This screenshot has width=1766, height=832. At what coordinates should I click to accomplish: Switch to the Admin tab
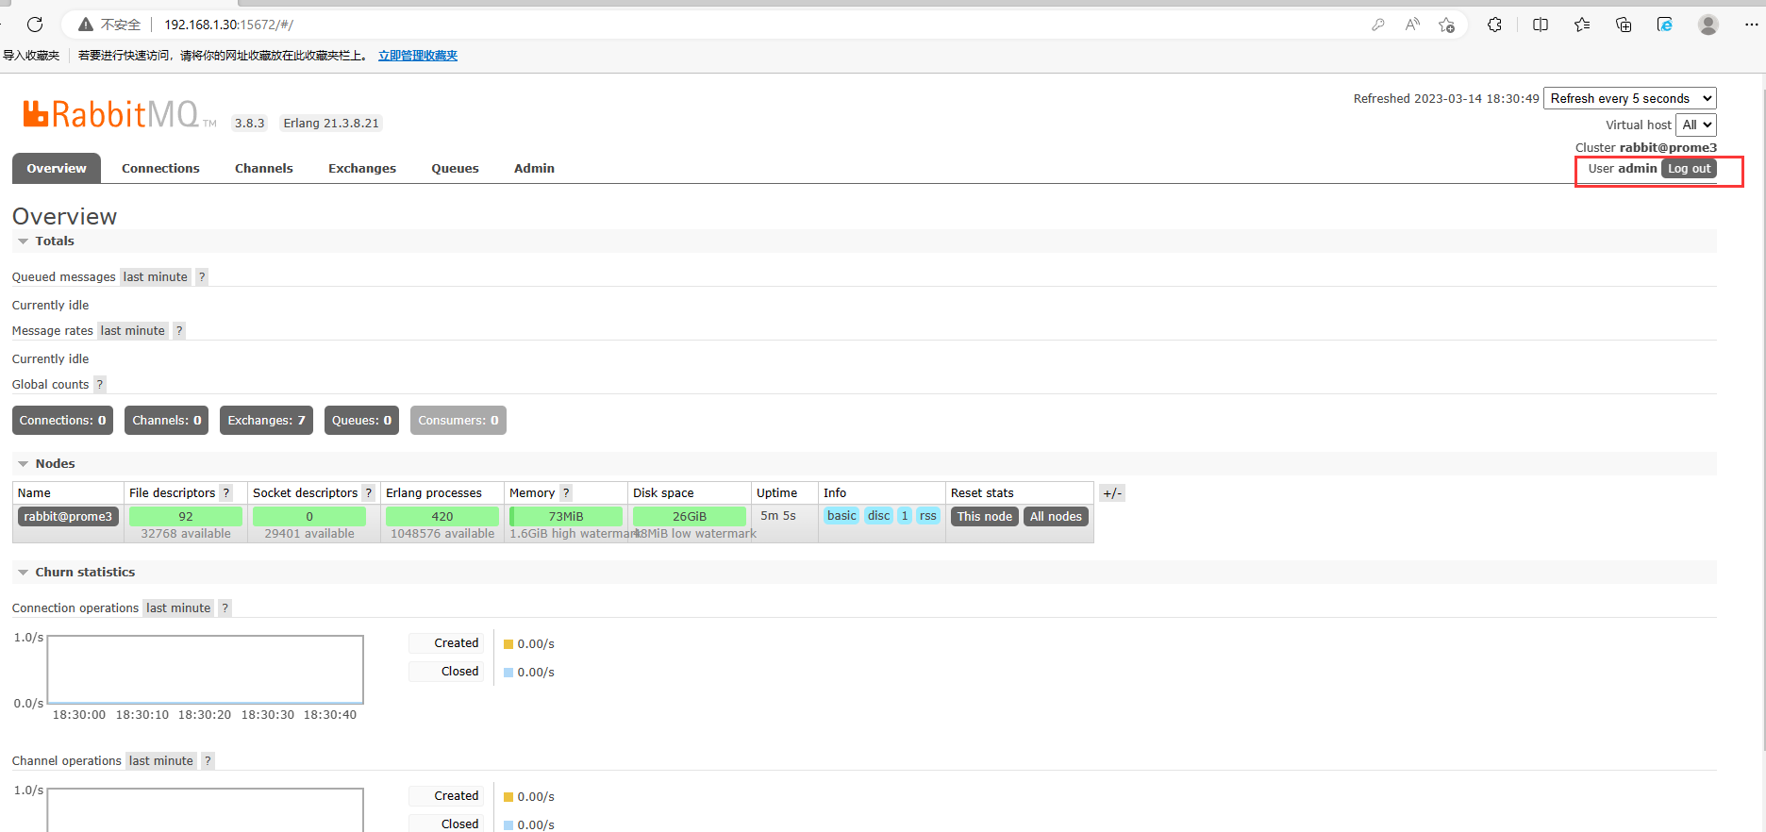point(534,168)
